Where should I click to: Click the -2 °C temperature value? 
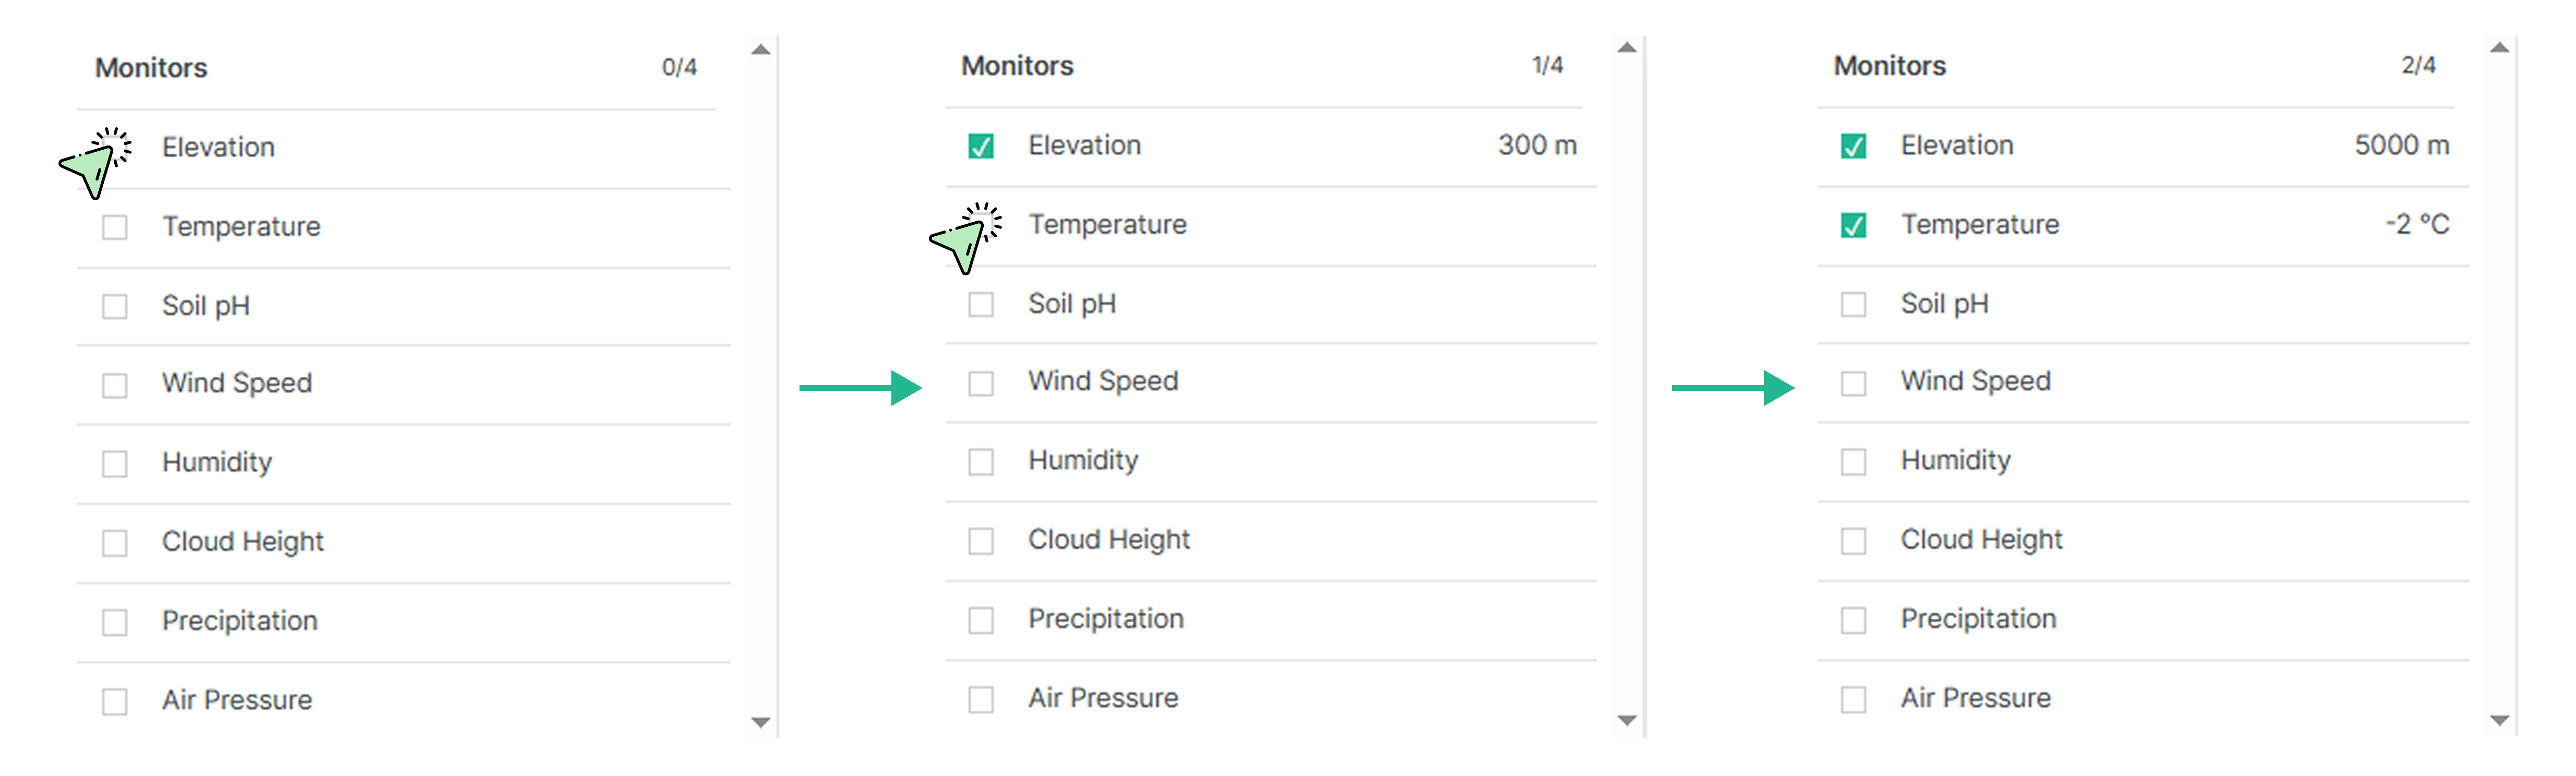2417,225
